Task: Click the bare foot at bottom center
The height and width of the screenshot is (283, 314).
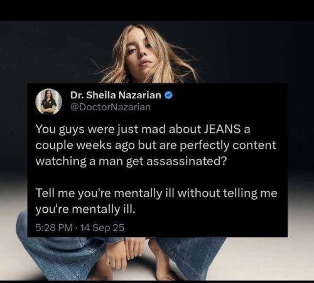Action: tap(161, 261)
